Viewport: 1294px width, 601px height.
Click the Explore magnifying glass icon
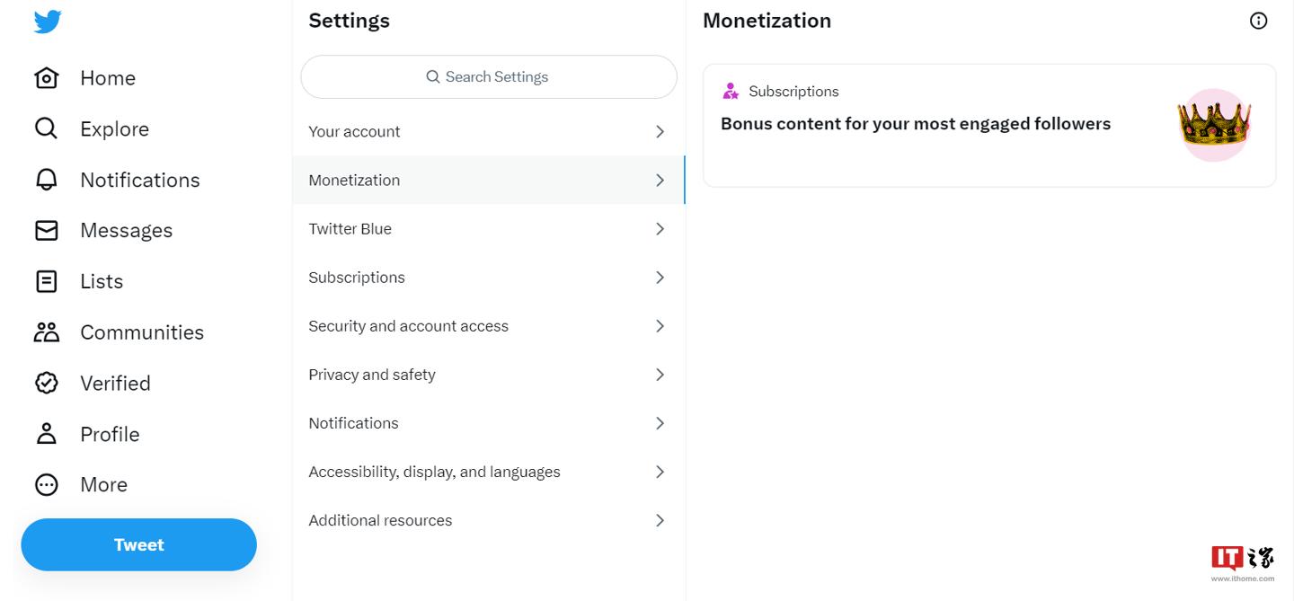click(x=46, y=128)
